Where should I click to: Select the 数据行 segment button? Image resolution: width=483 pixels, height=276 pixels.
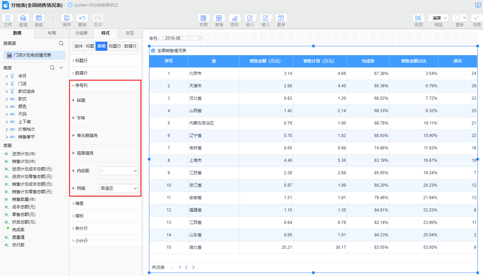click(x=130, y=46)
